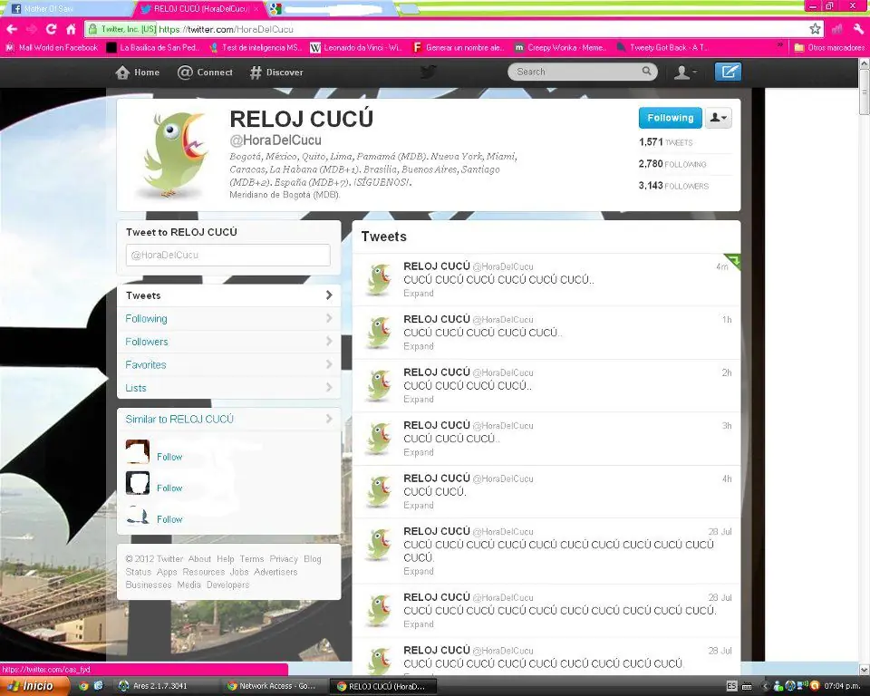Select Tweets in the sidebar list
The height and width of the screenshot is (696, 870).
click(x=228, y=295)
